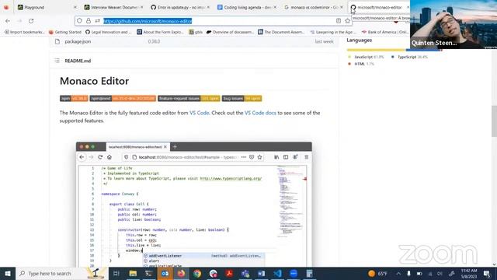497x280 pixels.
Task: Open the Zoom app on the taskbar
Action: [294, 273]
